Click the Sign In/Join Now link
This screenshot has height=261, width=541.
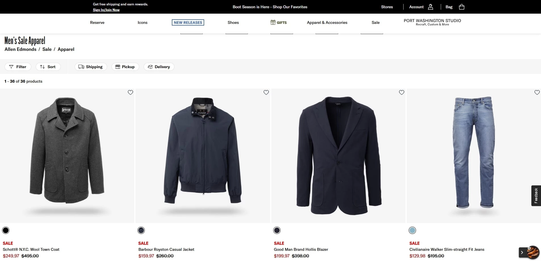[106, 10]
